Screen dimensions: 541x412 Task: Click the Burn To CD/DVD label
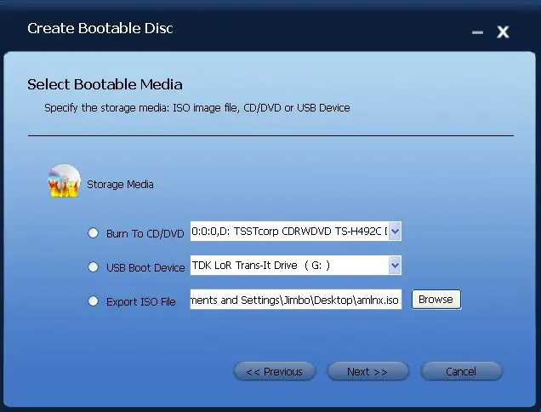[x=145, y=234]
